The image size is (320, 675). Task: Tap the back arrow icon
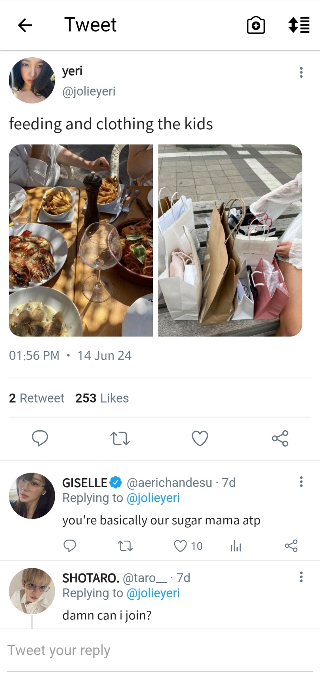pos(25,25)
